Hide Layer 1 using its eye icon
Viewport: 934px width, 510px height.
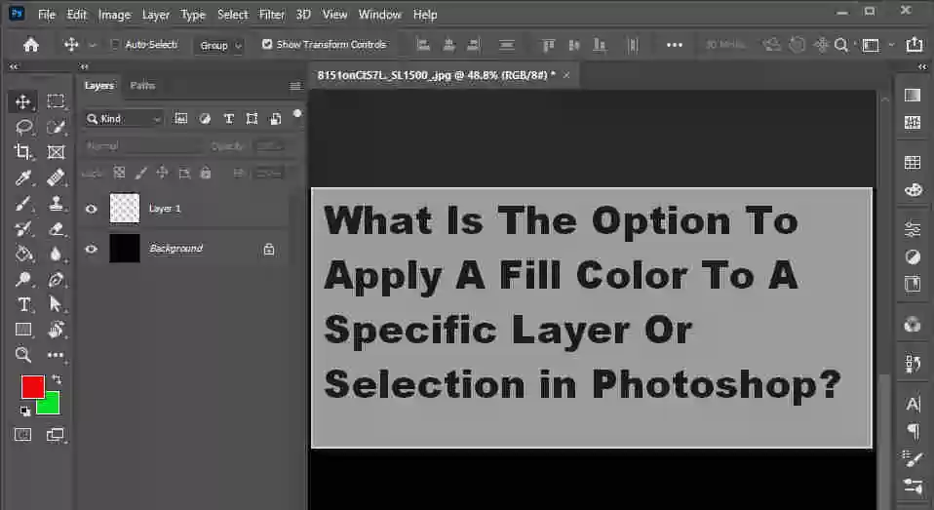click(91, 209)
